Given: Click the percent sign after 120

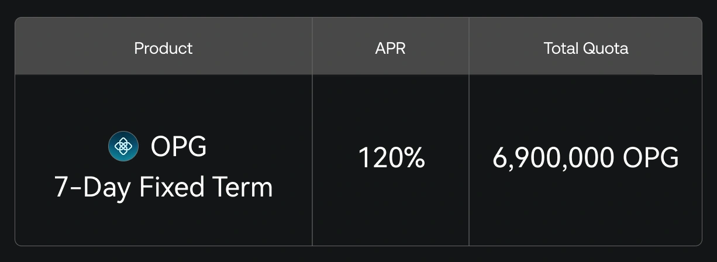Looking at the screenshot, I should (x=413, y=158).
